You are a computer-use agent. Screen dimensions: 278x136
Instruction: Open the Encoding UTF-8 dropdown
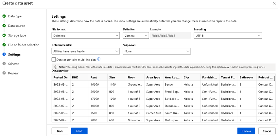click(228, 35)
